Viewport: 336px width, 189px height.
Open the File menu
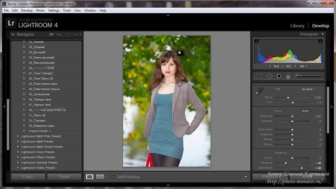click(6, 10)
